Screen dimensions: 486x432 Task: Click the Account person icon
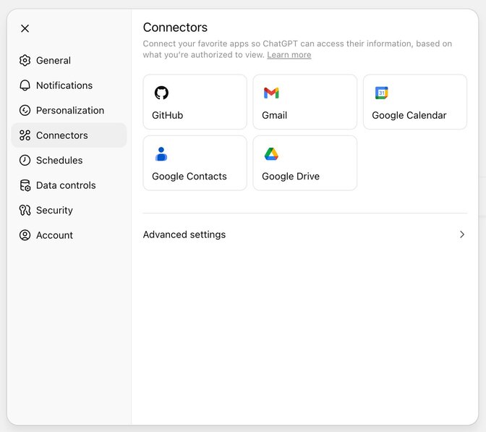25,235
